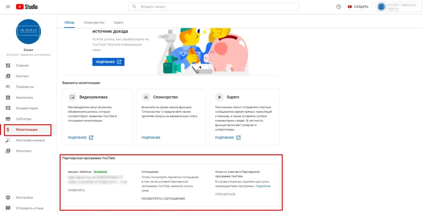Image resolution: width=423 pixels, height=214 pixels.
Task: Click the Спонсорство people icon
Action: [146, 97]
